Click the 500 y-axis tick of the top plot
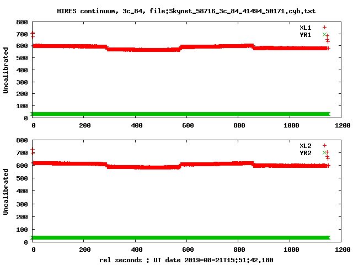Viewport: 353px width, 265px height. coord(22,58)
